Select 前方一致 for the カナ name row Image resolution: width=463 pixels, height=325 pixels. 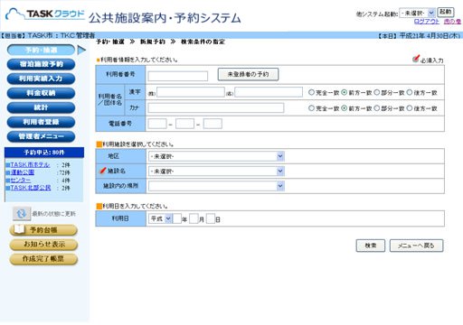[345, 108]
